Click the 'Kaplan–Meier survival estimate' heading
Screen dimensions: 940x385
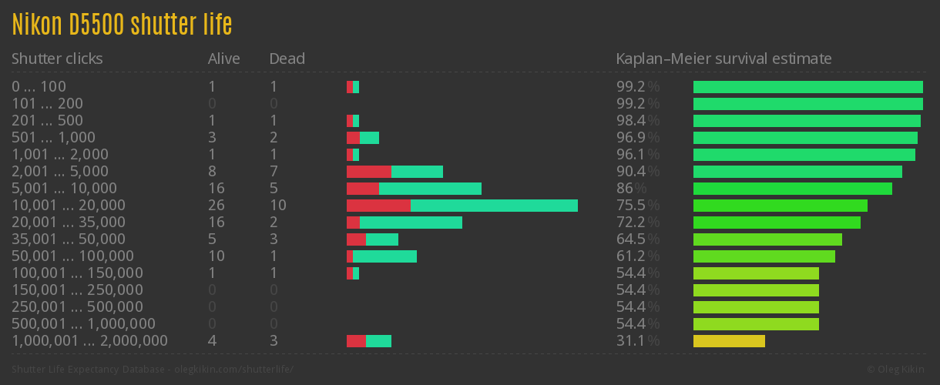(x=723, y=59)
